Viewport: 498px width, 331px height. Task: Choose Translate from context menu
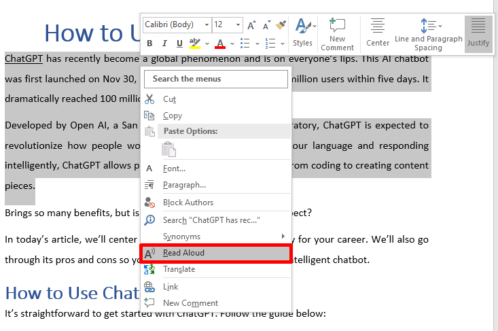tap(215, 269)
